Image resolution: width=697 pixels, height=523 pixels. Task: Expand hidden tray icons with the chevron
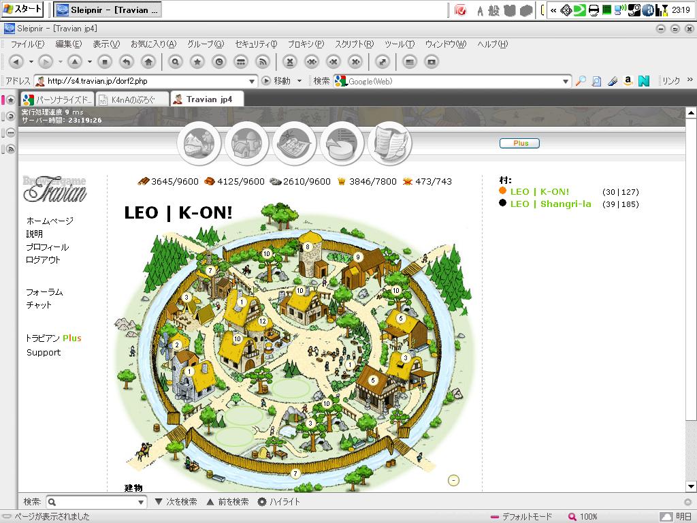(x=553, y=10)
